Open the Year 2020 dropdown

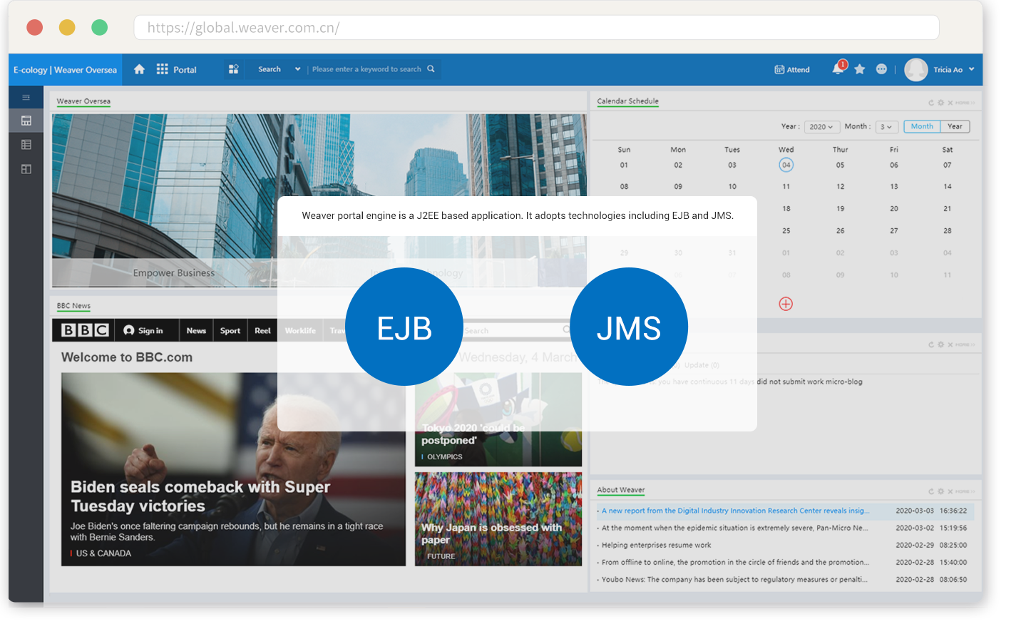tap(822, 127)
